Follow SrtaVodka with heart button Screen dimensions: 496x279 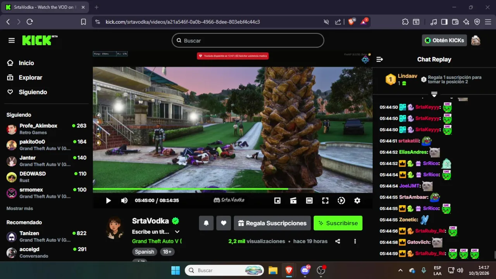pyautogui.click(x=224, y=223)
